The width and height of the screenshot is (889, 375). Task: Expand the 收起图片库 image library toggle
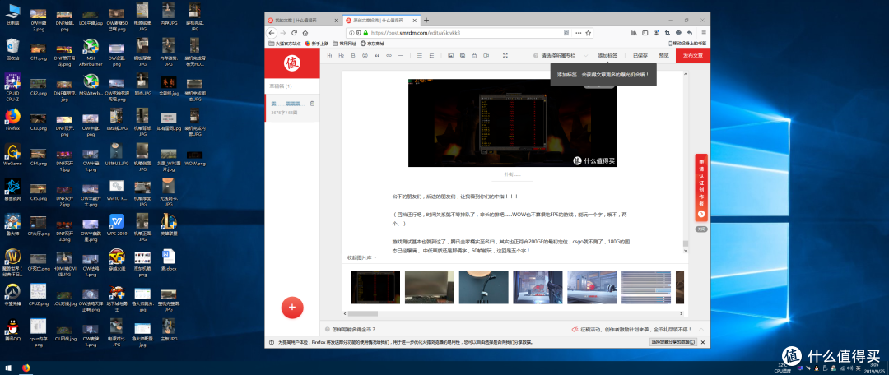tap(361, 257)
